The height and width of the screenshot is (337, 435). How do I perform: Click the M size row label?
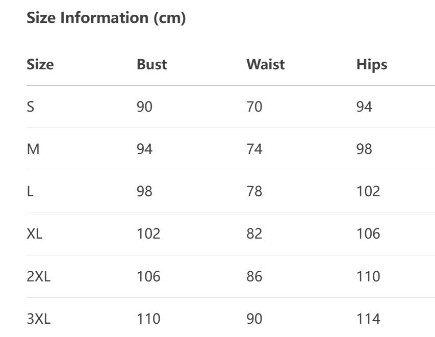pyautogui.click(x=33, y=149)
